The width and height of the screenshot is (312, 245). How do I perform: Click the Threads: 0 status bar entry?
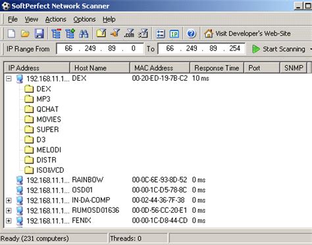(126, 238)
